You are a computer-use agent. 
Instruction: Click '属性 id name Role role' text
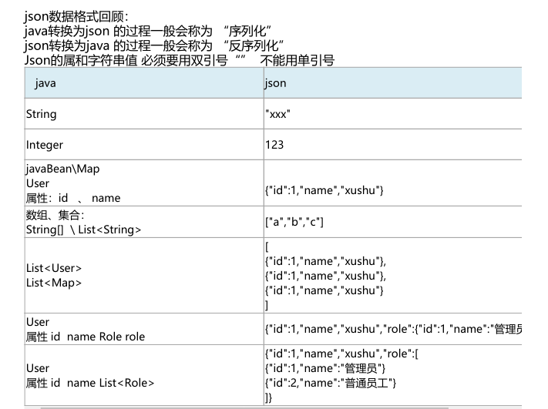86,337
